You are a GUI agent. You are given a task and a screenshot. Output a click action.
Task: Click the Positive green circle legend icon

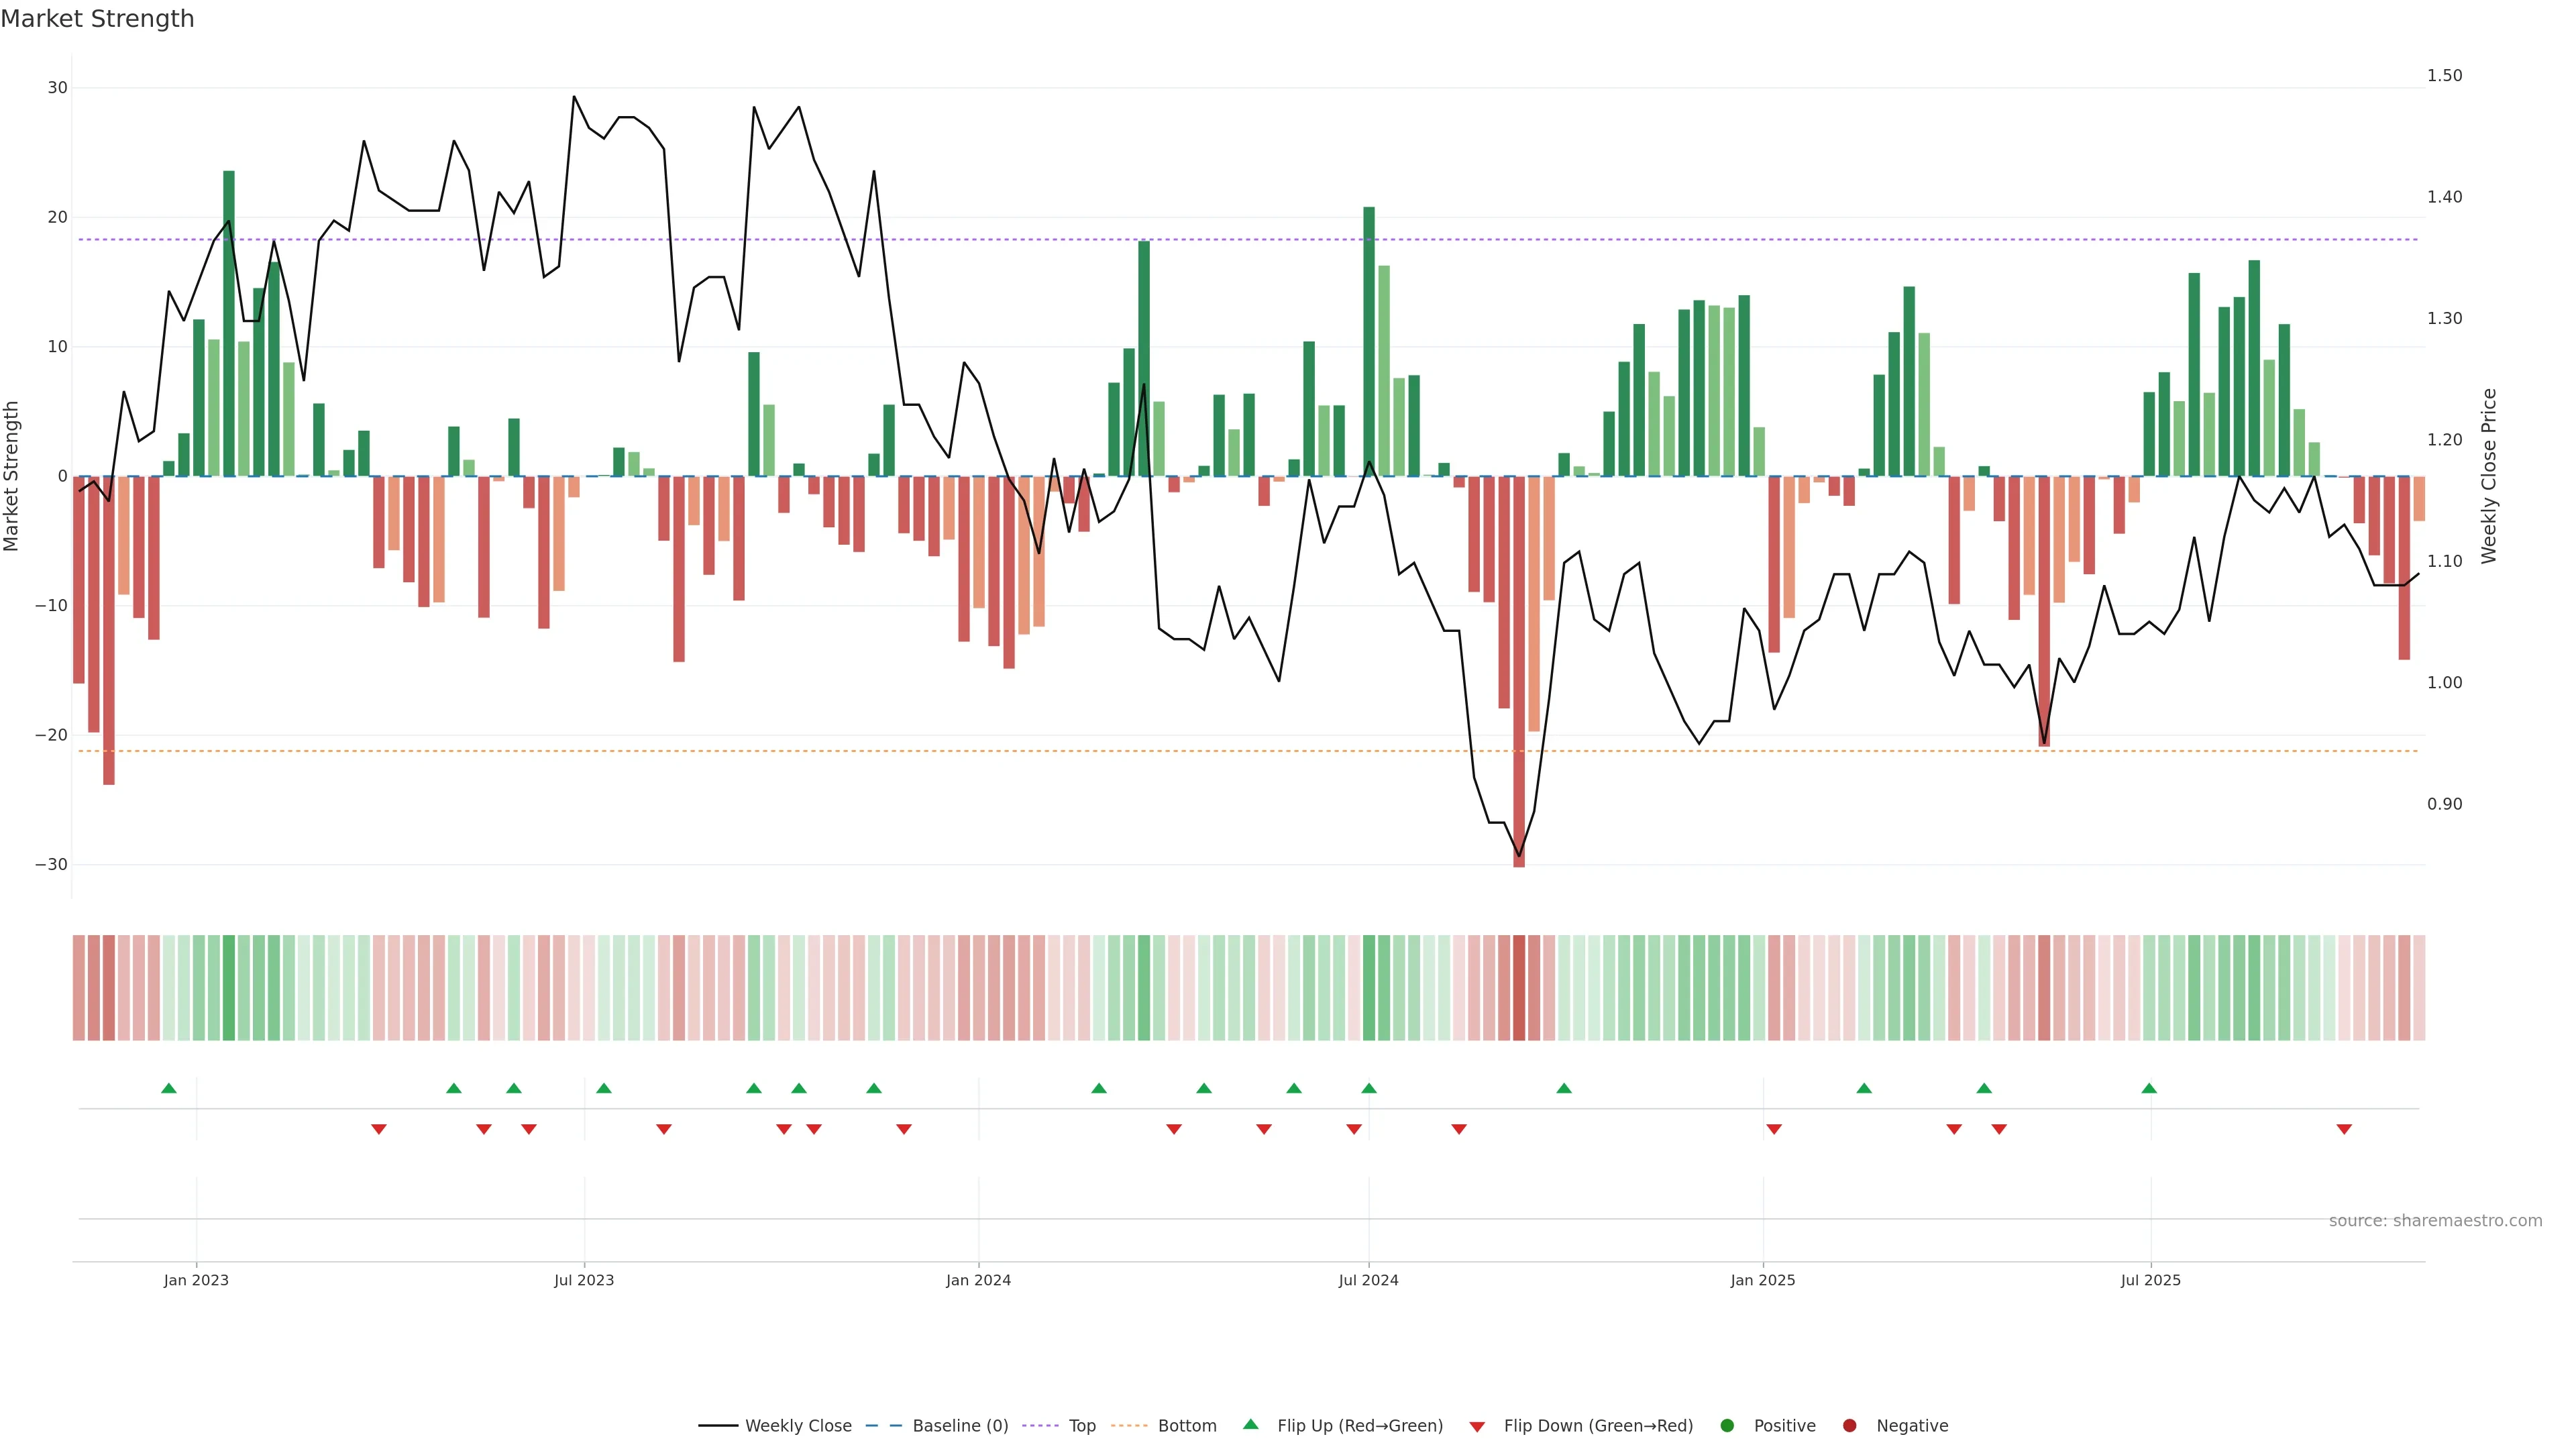tap(1727, 1426)
